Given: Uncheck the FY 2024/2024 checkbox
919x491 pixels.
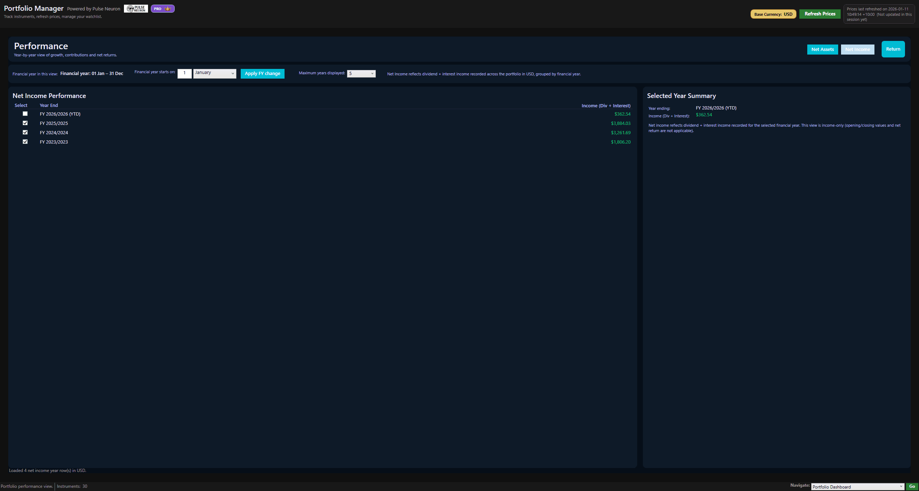Looking at the screenshot, I should tap(25, 132).
